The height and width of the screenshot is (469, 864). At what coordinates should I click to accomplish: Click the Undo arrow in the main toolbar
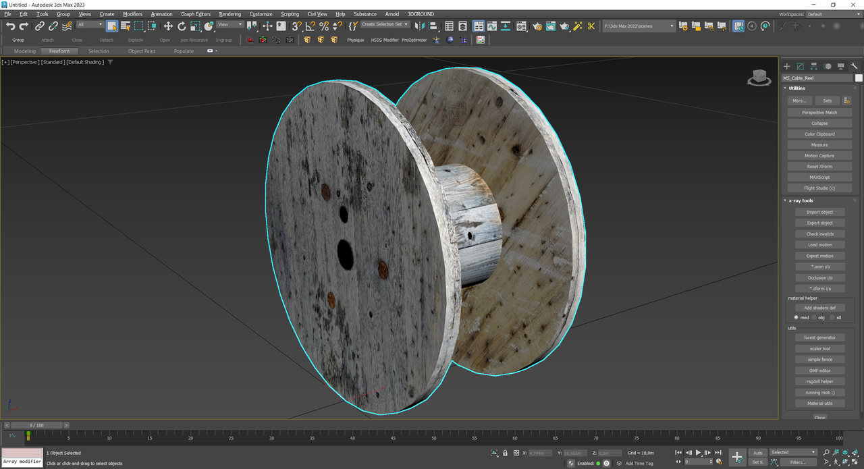(10, 26)
